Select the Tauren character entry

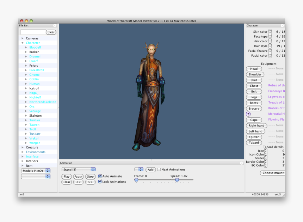pos(35,124)
